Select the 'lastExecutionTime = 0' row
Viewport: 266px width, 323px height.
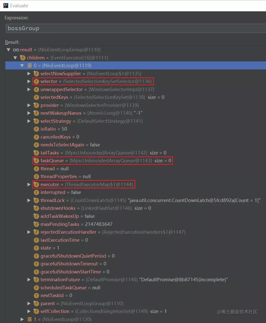click(x=64, y=240)
